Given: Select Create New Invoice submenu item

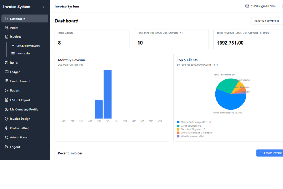Looking at the screenshot, I should 28,46.
